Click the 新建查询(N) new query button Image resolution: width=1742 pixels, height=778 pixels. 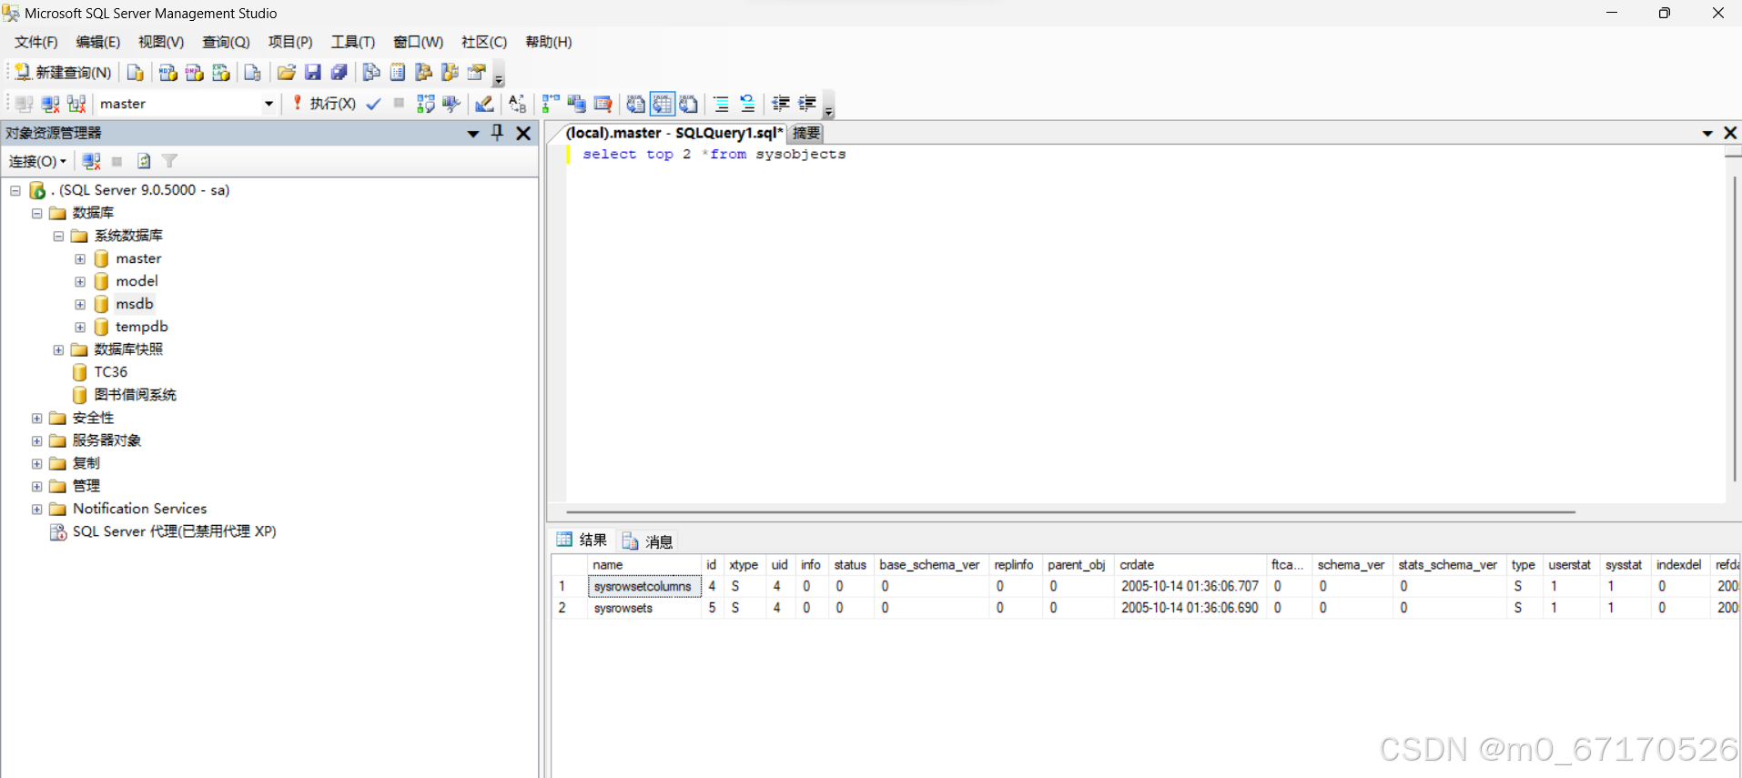(63, 73)
